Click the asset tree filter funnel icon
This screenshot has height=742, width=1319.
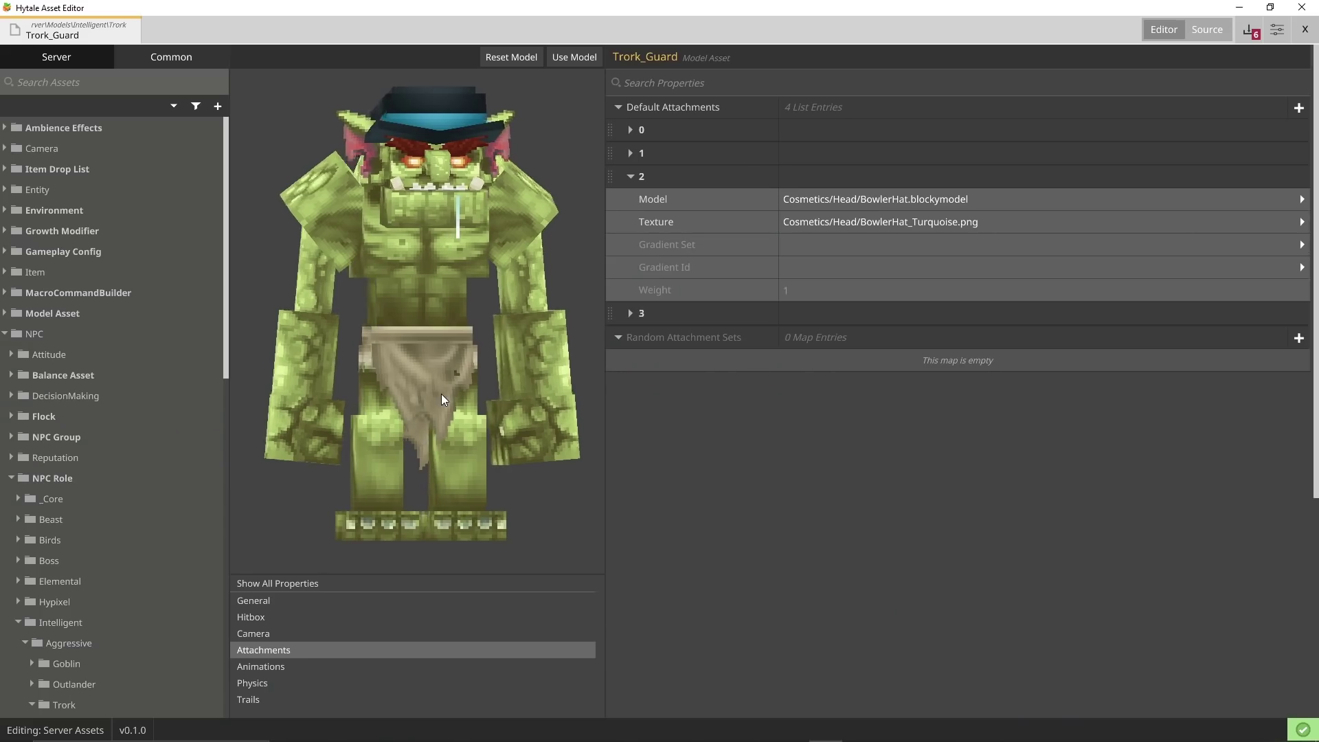(196, 106)
